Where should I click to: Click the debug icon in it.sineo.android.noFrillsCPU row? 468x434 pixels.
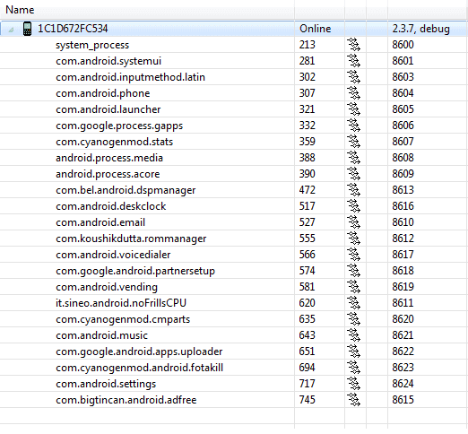click(x=354, y=303)
